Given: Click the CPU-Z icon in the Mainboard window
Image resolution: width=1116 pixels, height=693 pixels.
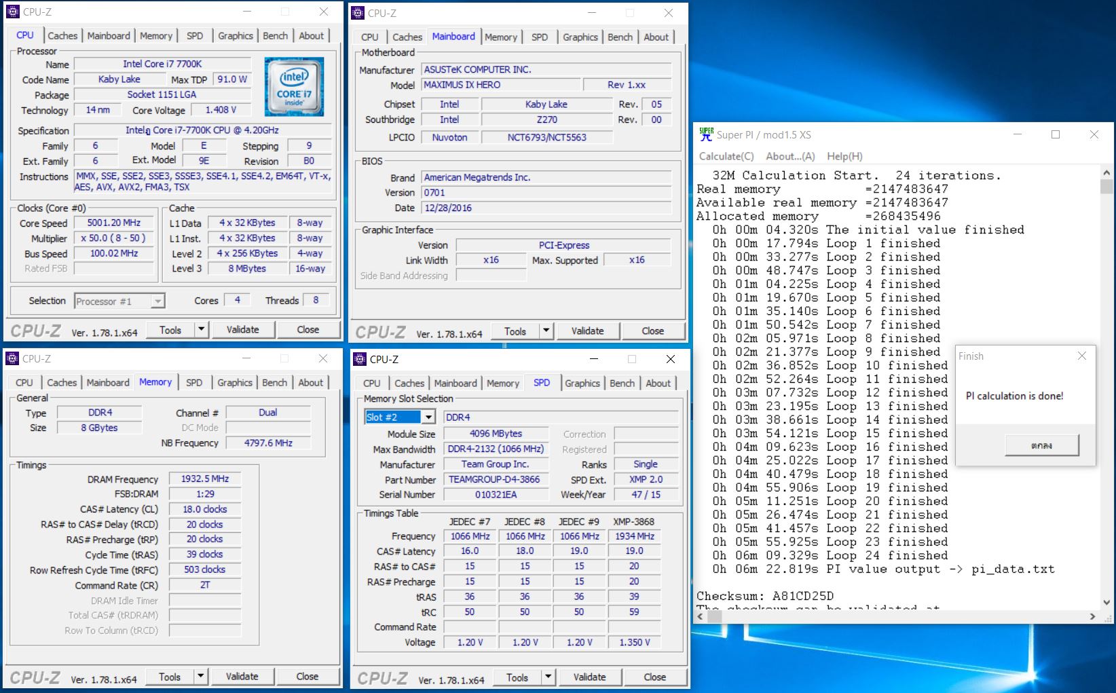Looking at the screenshot, I should 357,13.
